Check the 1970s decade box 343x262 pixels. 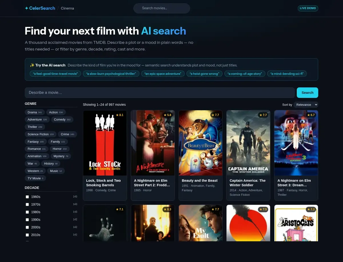(x=27, y=205)
